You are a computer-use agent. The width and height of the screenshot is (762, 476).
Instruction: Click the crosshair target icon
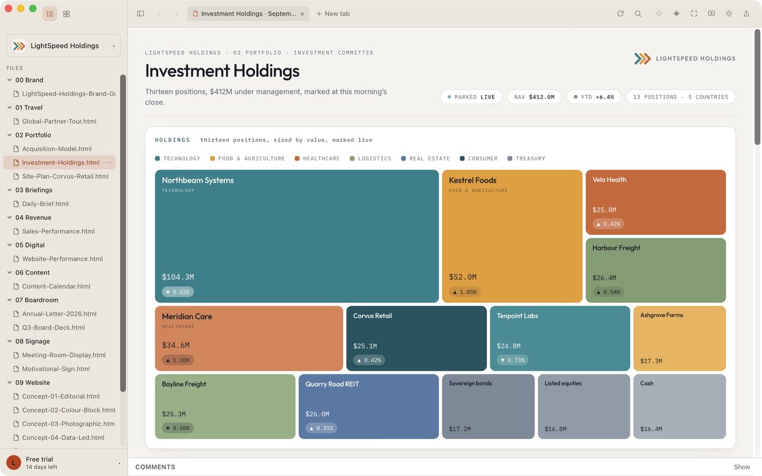(x=677, y=14)
